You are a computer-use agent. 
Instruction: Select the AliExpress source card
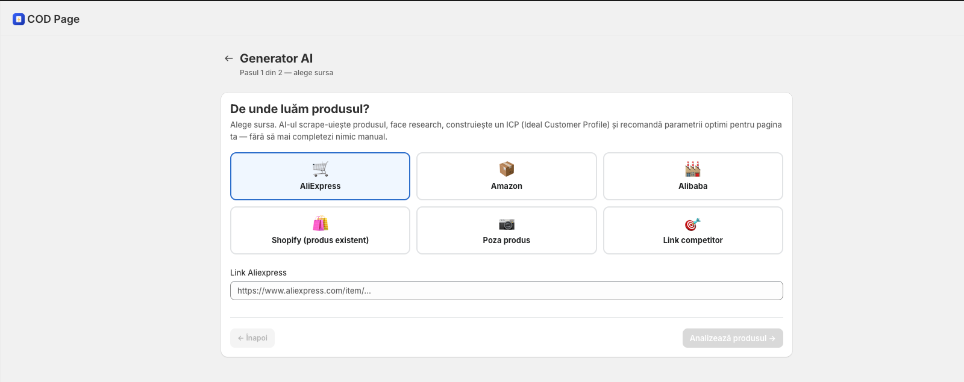[320, 176]
